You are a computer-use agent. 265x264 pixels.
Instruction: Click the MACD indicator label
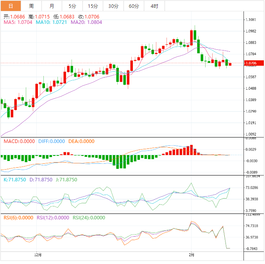[x=19, y=141]
